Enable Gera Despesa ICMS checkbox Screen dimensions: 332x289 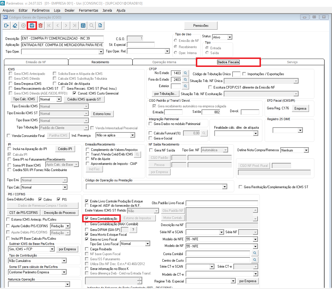coord(10,83)
